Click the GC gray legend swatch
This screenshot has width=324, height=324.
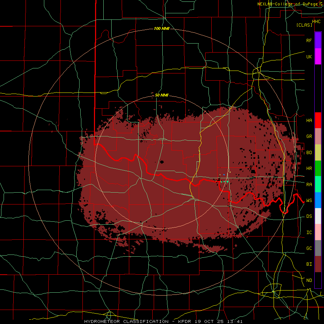tap(318, 248)
